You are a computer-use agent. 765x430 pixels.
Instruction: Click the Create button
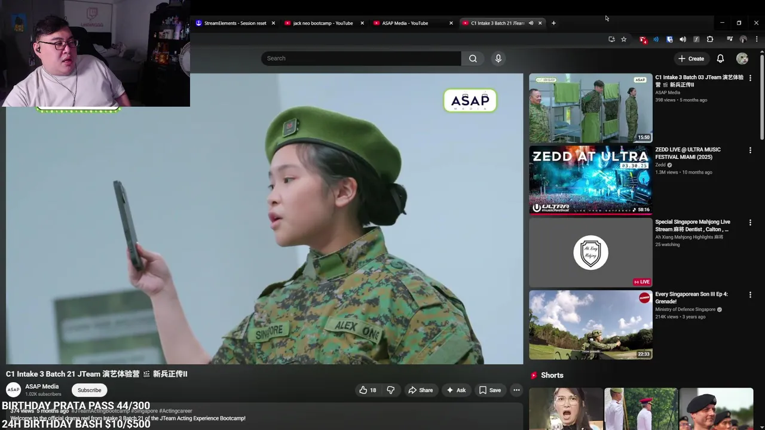(x=691, y=59)
